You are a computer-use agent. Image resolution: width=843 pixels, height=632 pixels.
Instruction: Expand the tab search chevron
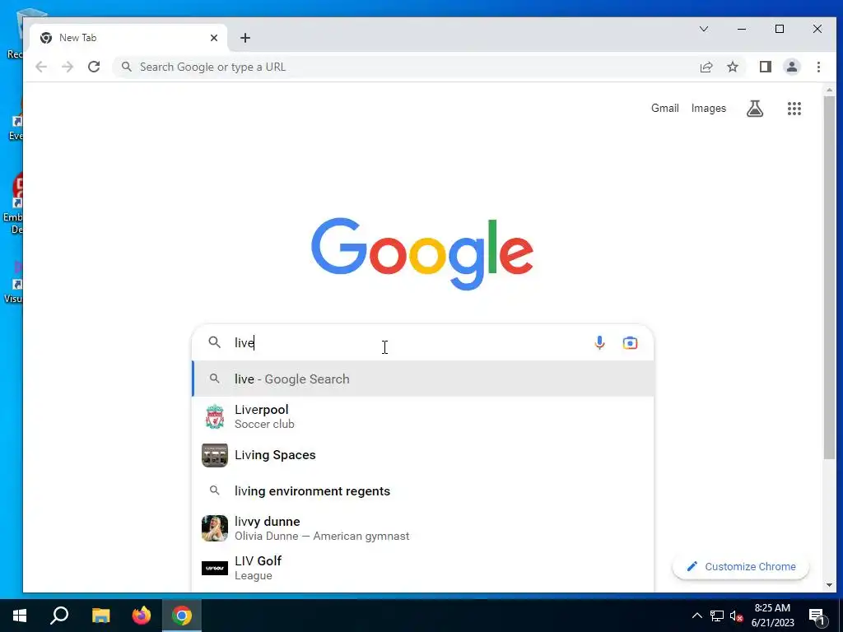(x=704, y=29)
